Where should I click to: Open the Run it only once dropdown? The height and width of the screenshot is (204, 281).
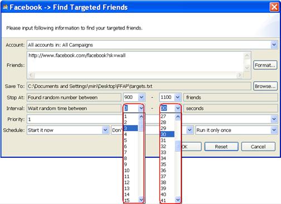[274, 130]
